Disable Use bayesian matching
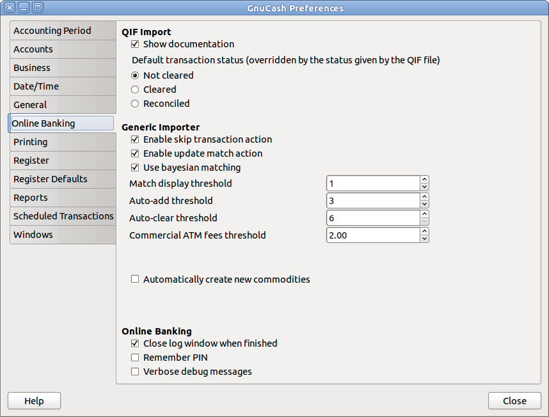Screen dimensions: 549x417 (135, 168)
